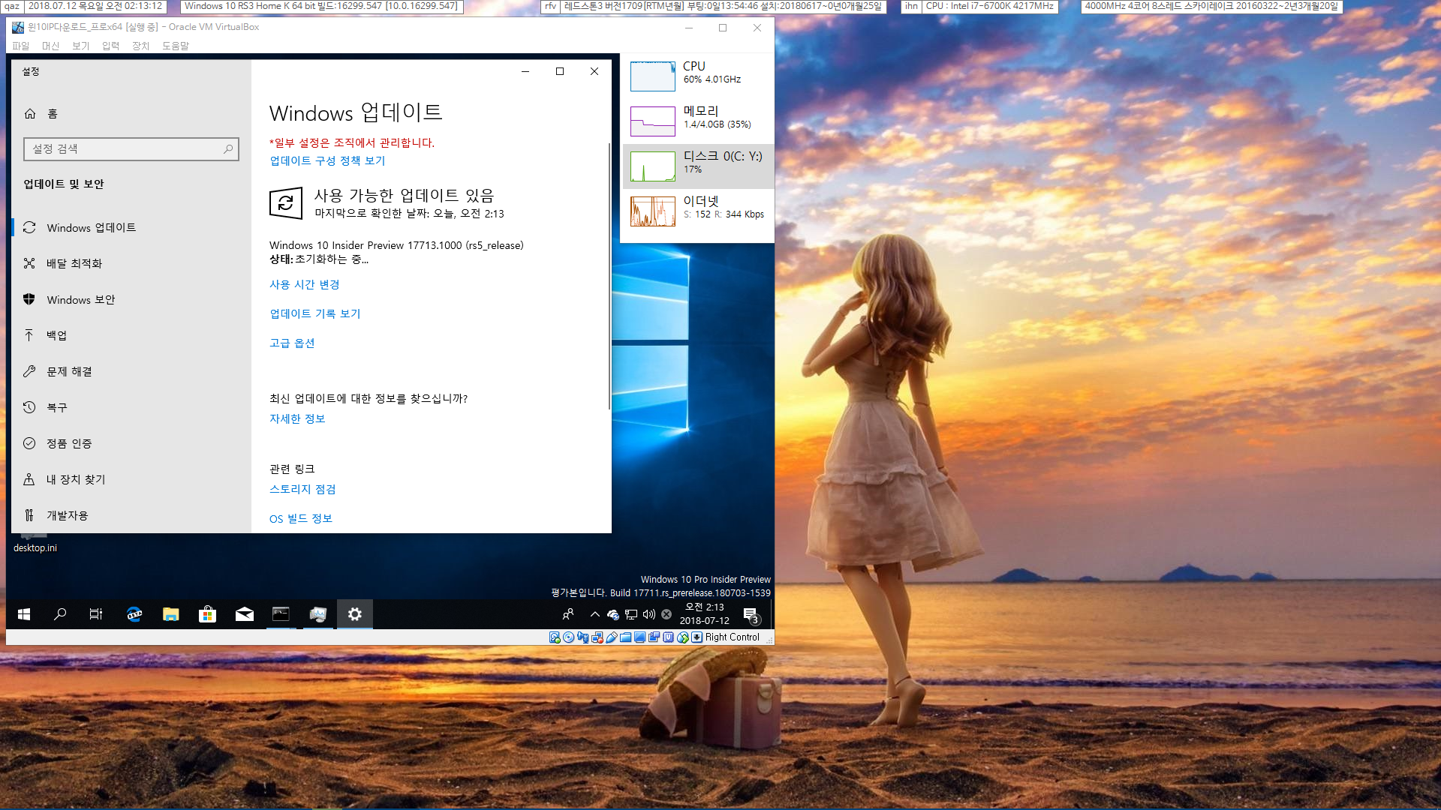Viewport: 1441px width, 810px height.
Task: Open VirtualBox 입력 menu
Action: 110,46
